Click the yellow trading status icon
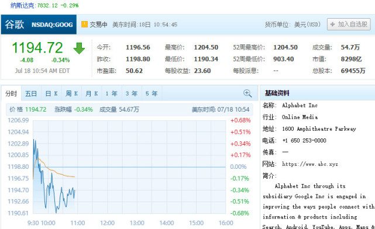The image size is (375, 229). 84,24
